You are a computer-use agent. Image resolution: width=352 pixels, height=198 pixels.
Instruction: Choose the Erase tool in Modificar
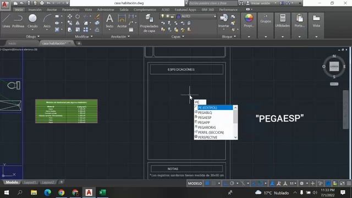pyautogui.click(x=97, y=16)
